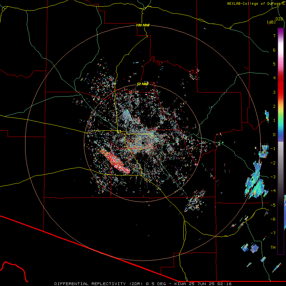
Task: Click the -4 value on the color scale
Action: [273, 191]
